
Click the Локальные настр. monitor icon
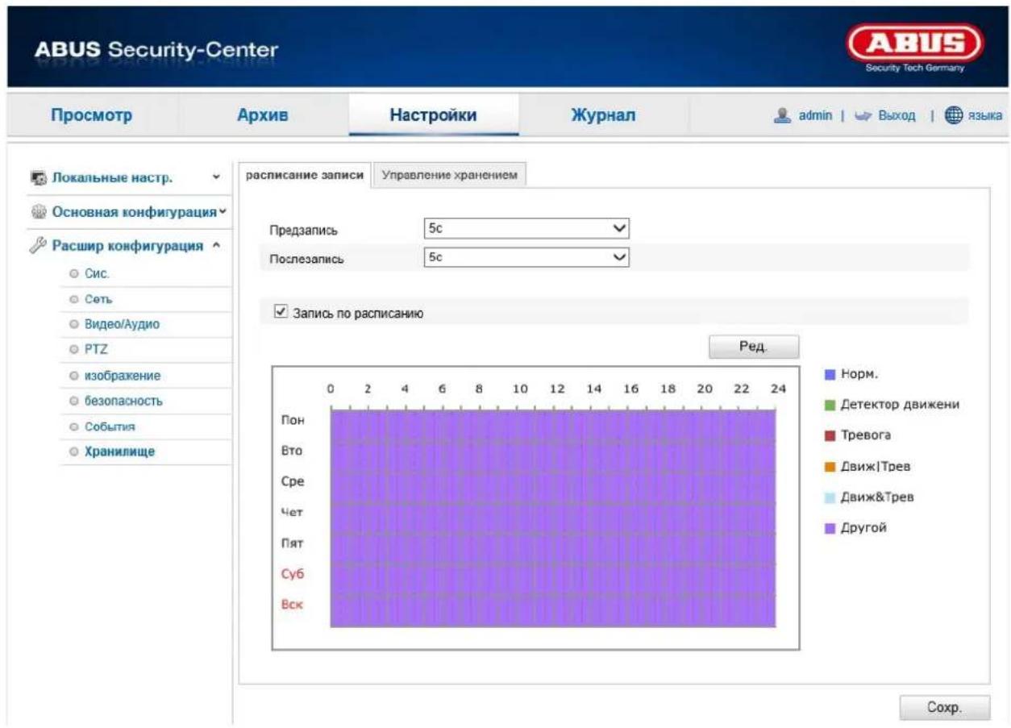point(39,177)
